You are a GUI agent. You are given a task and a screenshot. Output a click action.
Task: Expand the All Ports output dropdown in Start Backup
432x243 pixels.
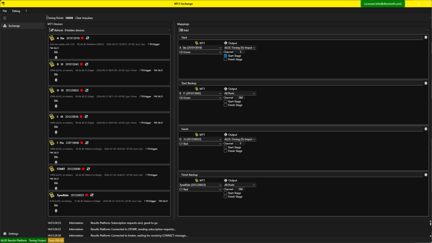click(x=240, y=93)
